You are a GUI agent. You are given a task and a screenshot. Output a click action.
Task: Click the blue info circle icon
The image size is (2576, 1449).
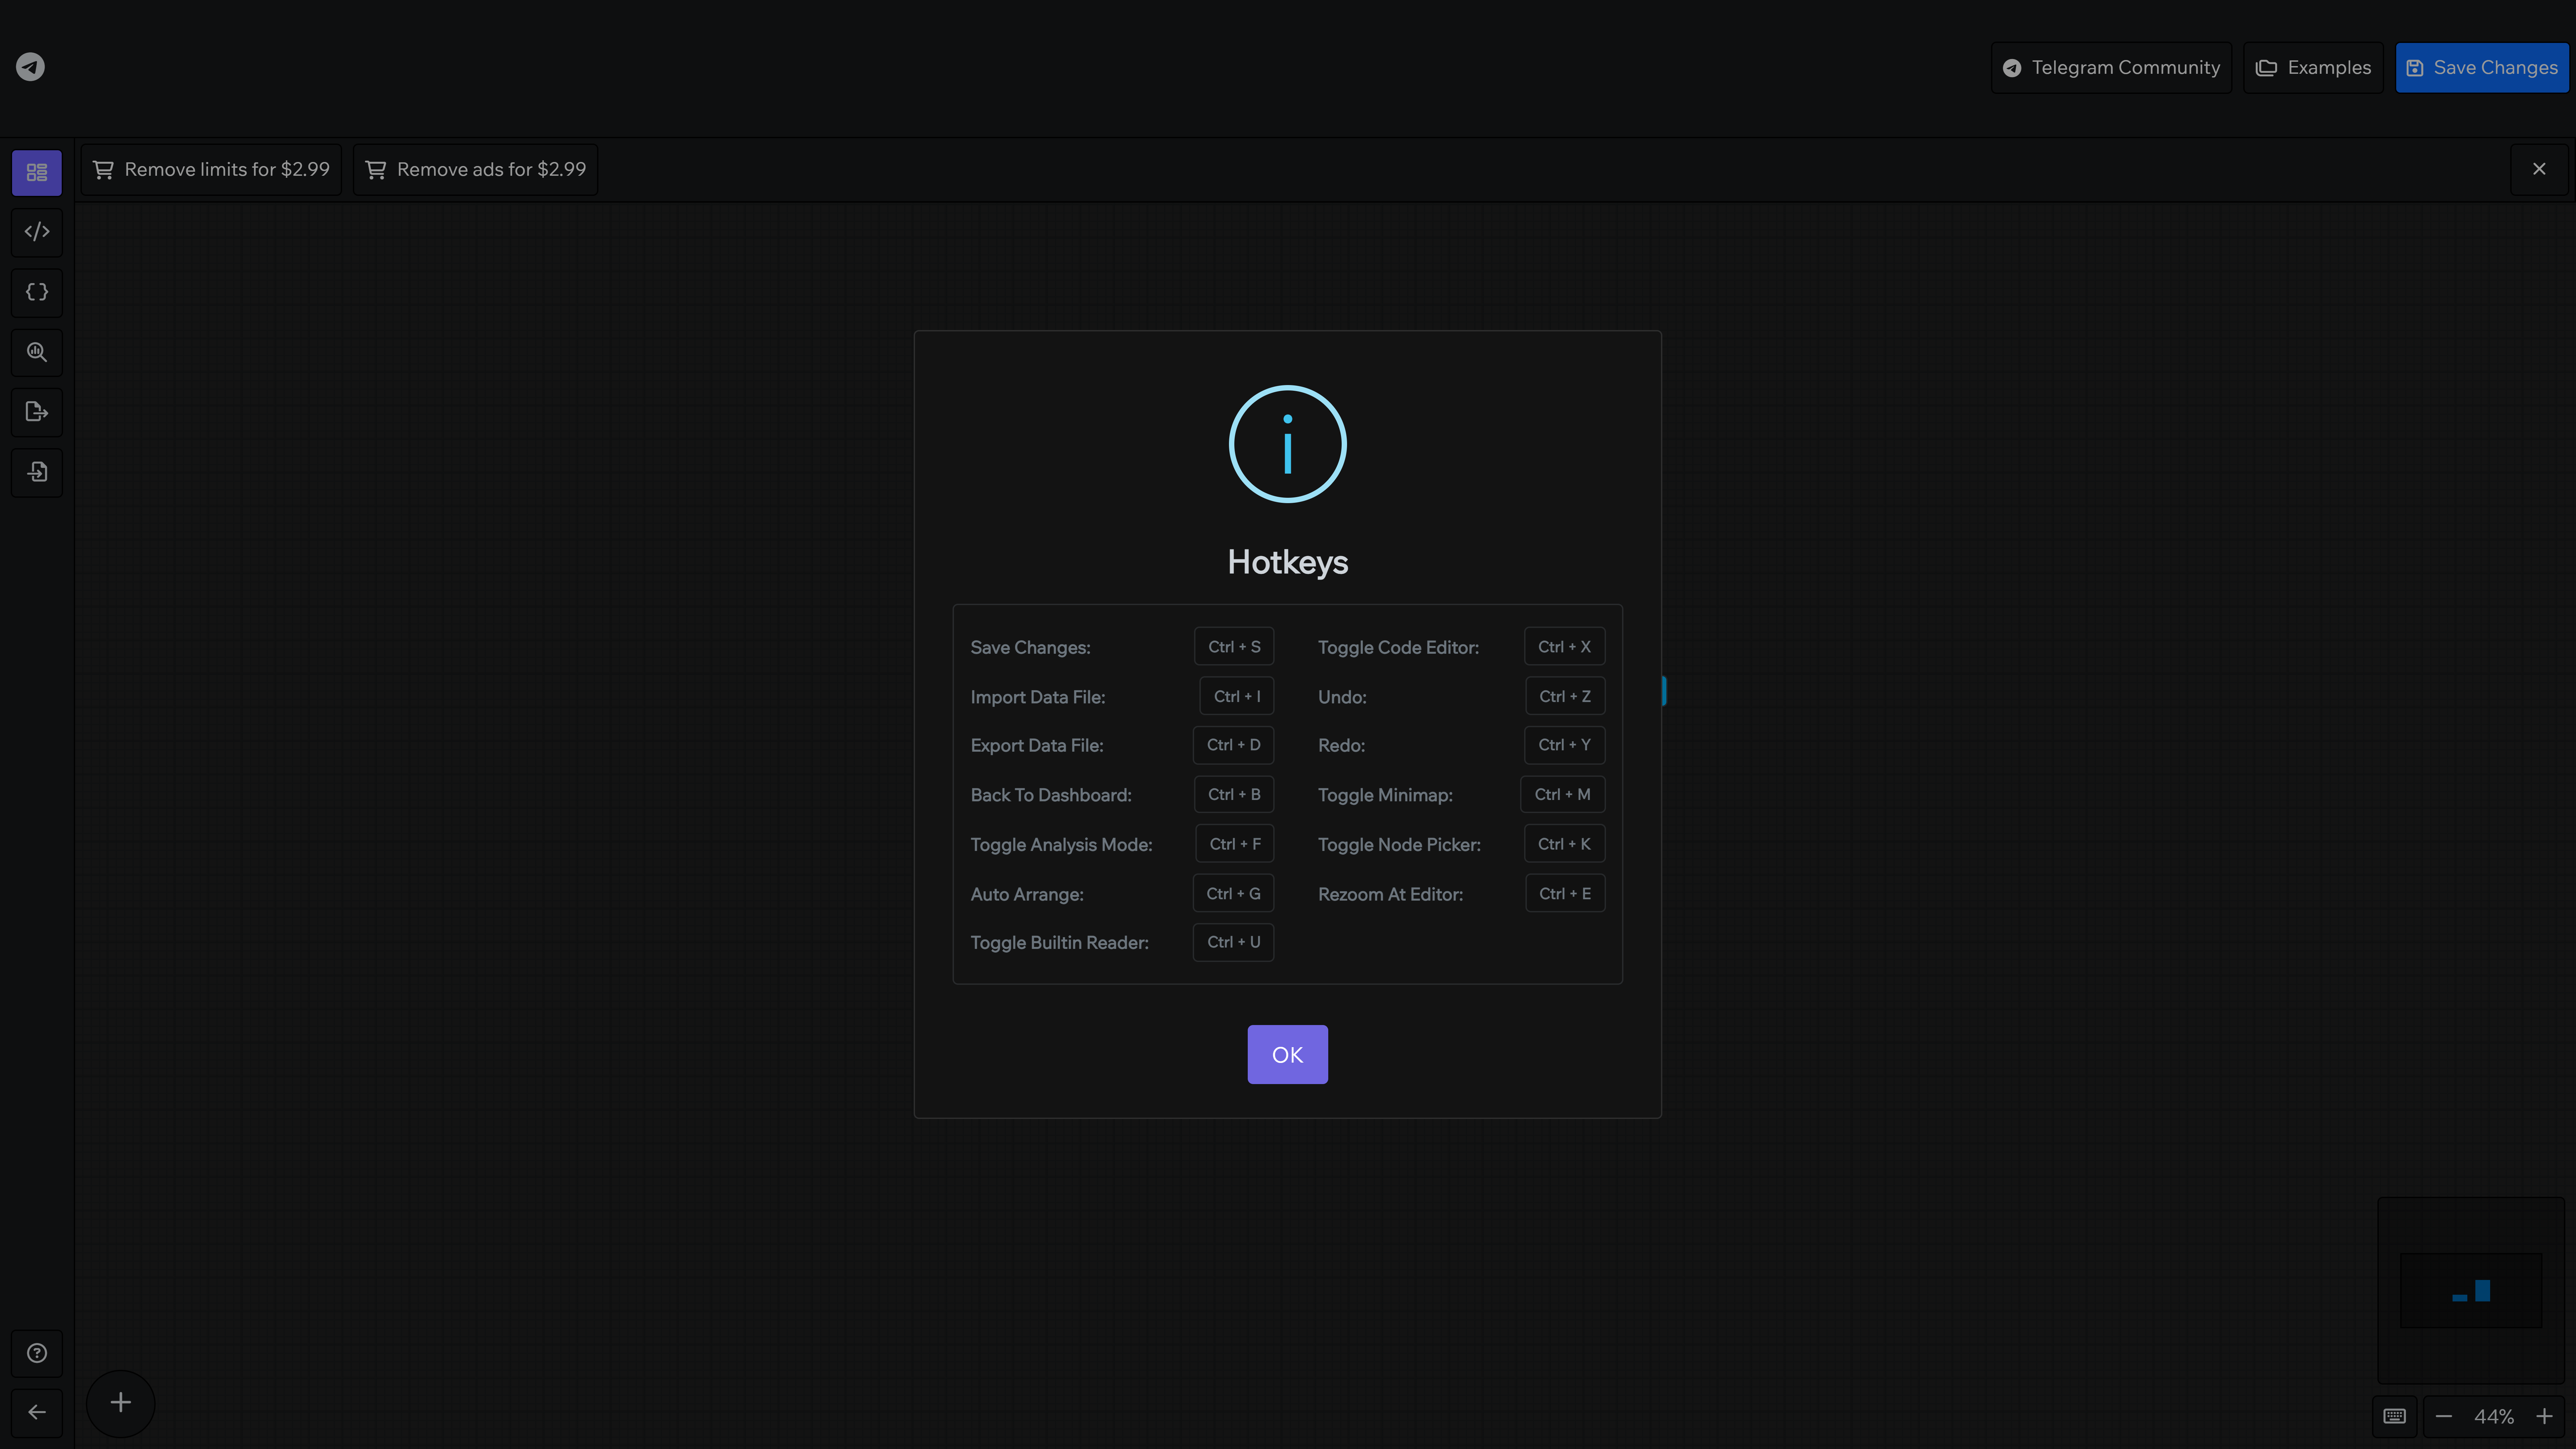point(1288,444)
